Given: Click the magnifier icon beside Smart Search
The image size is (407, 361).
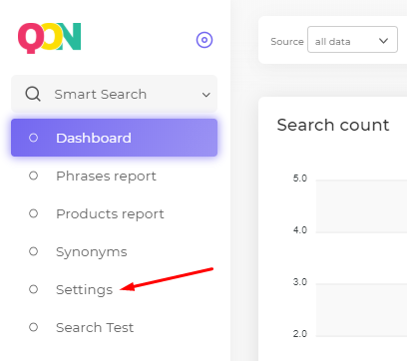Looking at the screenshot, I should click(x=33, y=94).
